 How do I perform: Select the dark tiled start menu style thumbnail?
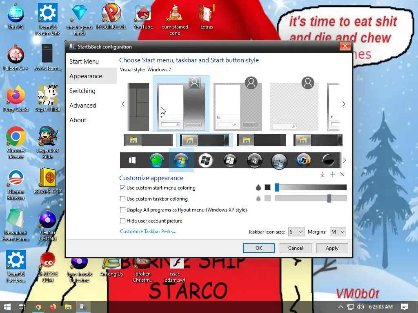138,107
